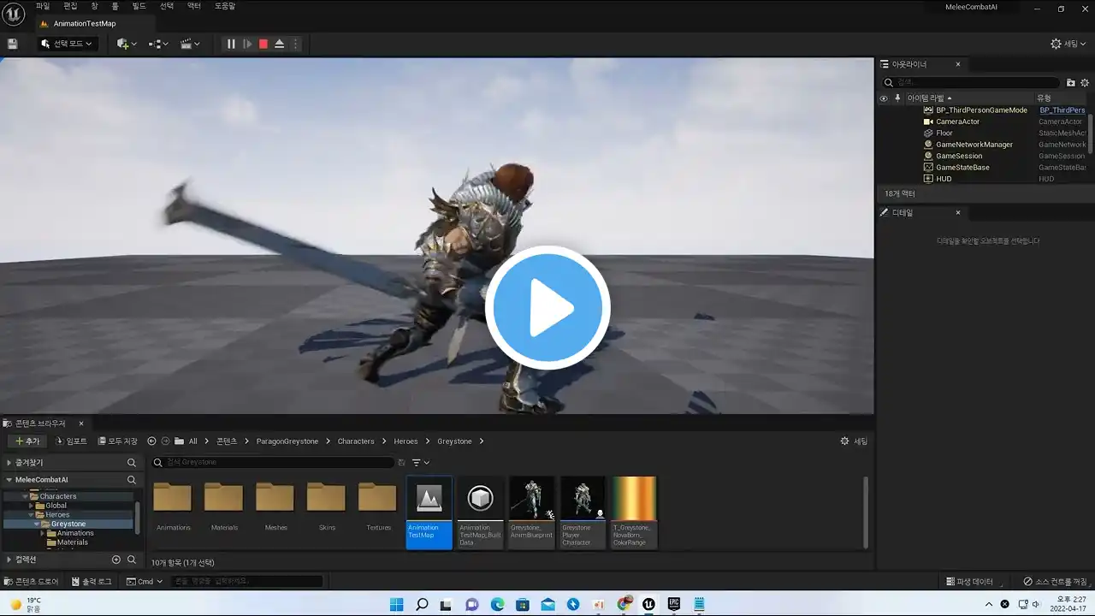This screenshot has width=1095, height=616.
Task: Create new folder in Outliner
Action: pyautogui.click(x=1070, y=83)
